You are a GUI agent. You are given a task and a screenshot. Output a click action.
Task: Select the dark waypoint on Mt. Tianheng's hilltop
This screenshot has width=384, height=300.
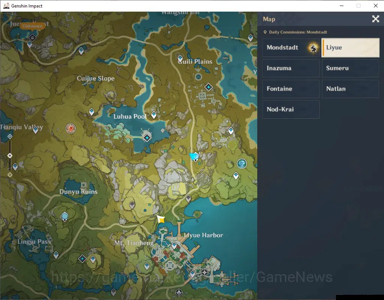pos(132,205)
